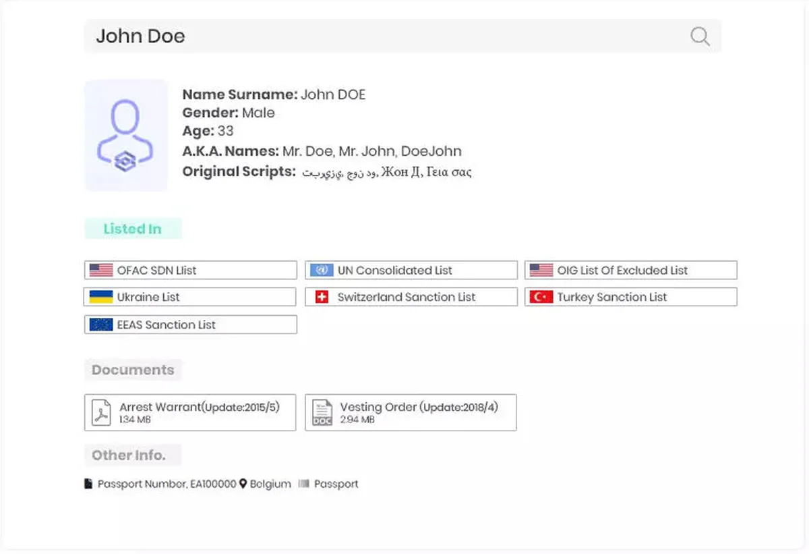The image size is (809, 554).
Task: Open OIG List Of Excluded List
Action: coord(631,271)
